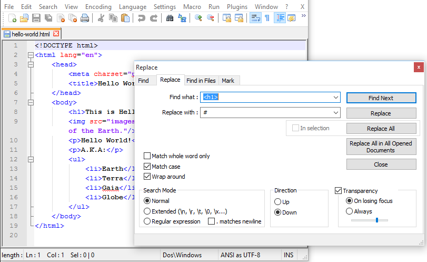Open the Find what dropdown history
The image size is (427, 262).
[336, 98]
